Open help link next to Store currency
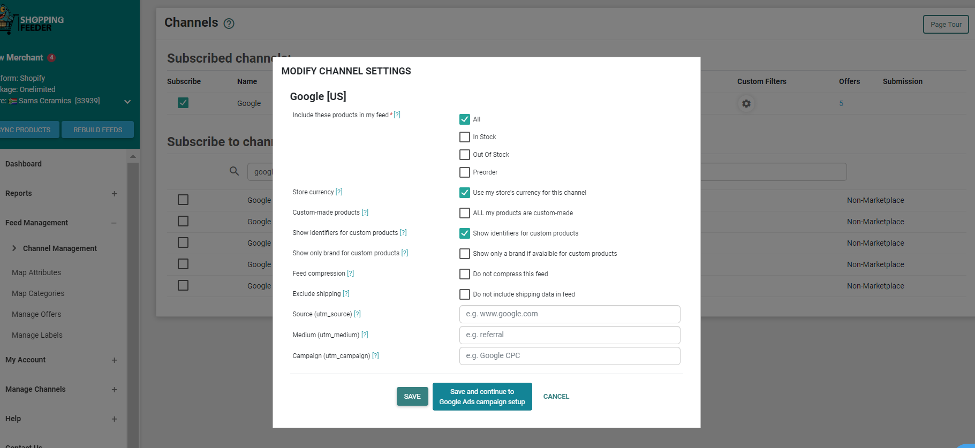This screenshot has width=975, height=448. click(x=339, y=192)
